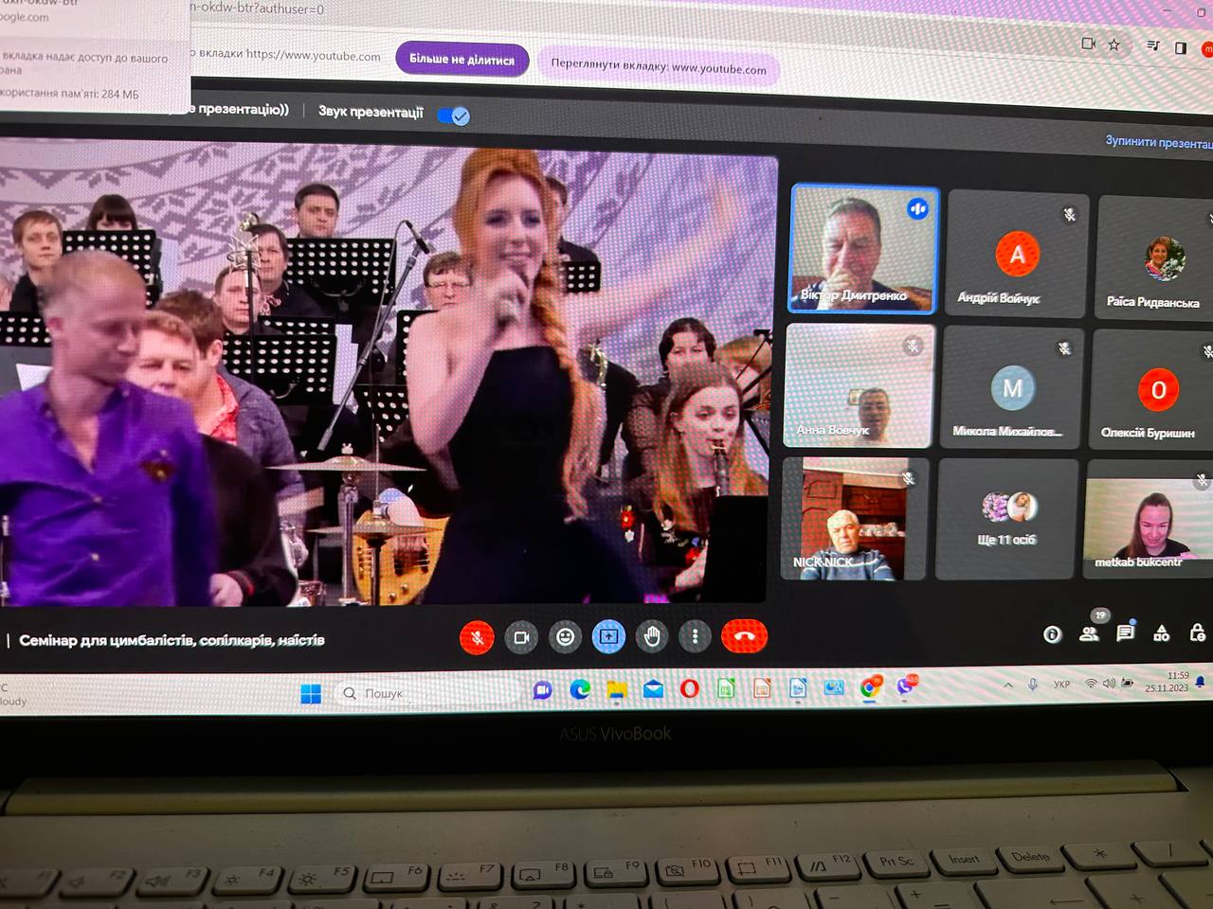Expand the hidden system tray icons chevron
The width and height of the screenshot is (1213, 909).
(x=1007, y=685)
